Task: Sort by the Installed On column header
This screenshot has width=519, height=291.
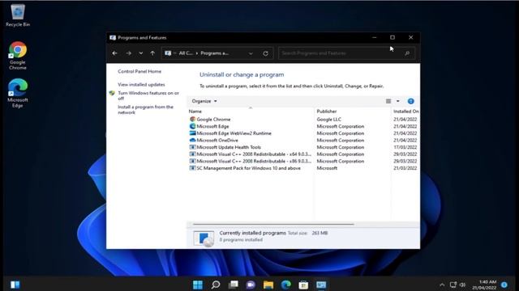Action: pos(405,112)
